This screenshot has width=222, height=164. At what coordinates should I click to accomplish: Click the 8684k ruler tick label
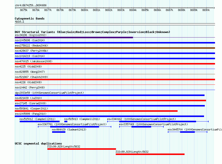[133, 10]
